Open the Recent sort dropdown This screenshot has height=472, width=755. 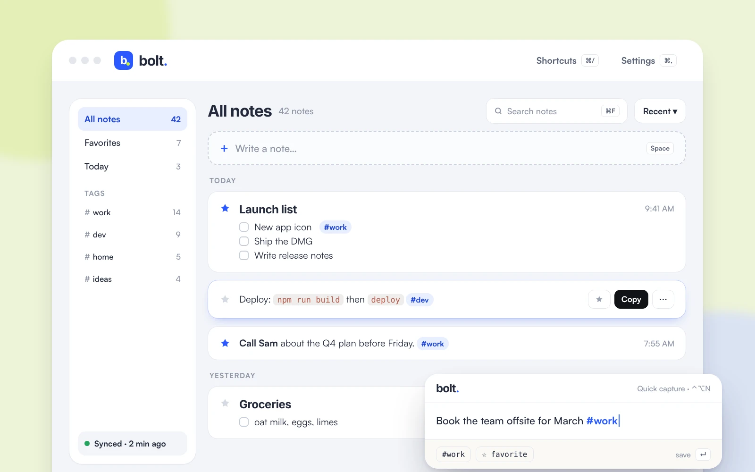(660, 111)
